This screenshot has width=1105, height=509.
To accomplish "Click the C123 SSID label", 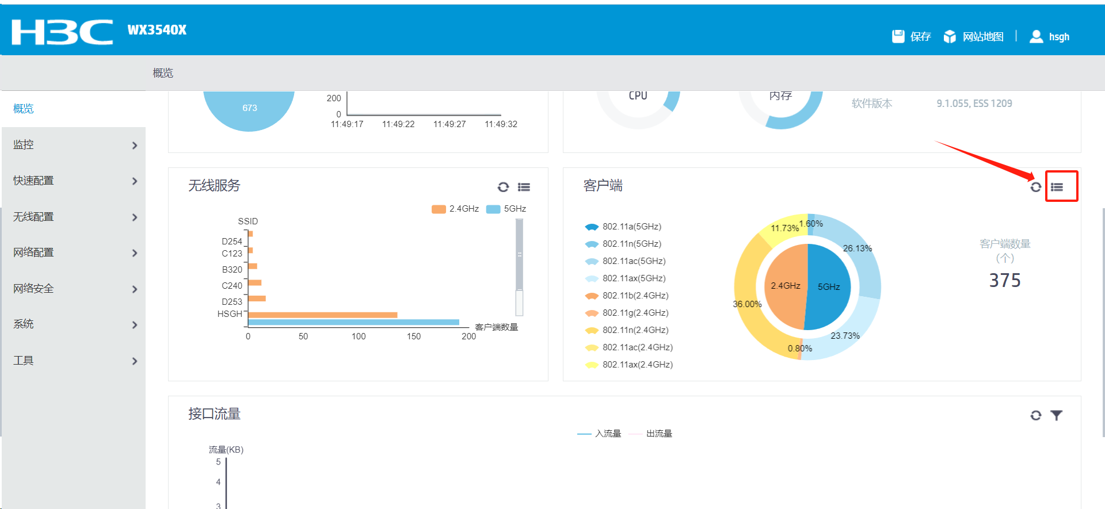I will [232, 254].
